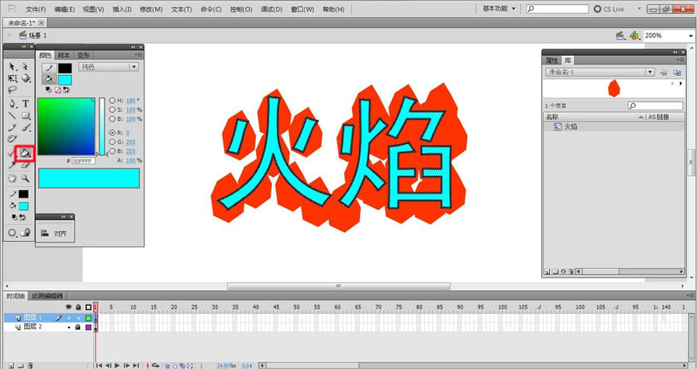Toggle visibility dot of 图层 1
The height and width of the screenshot is (369, 698).
(68, 319)
